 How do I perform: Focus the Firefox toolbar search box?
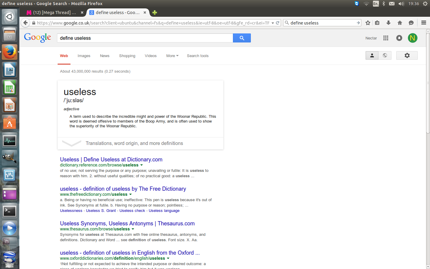coord(322,23)
